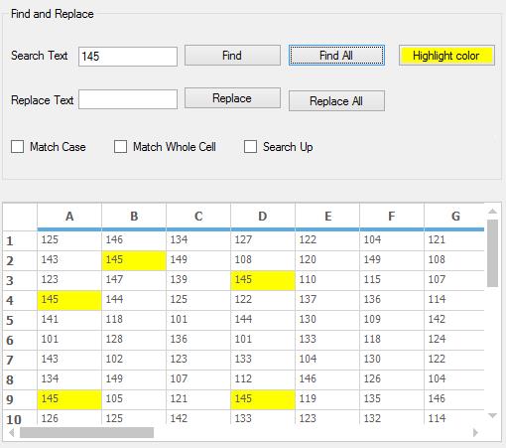The image size is (506, 448).
Task: Enable the Match Case checkbox
Action: tap(17, 146)
